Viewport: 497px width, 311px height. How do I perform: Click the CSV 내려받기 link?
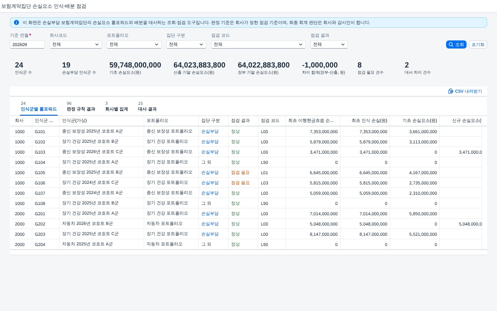tap(465, 91)
